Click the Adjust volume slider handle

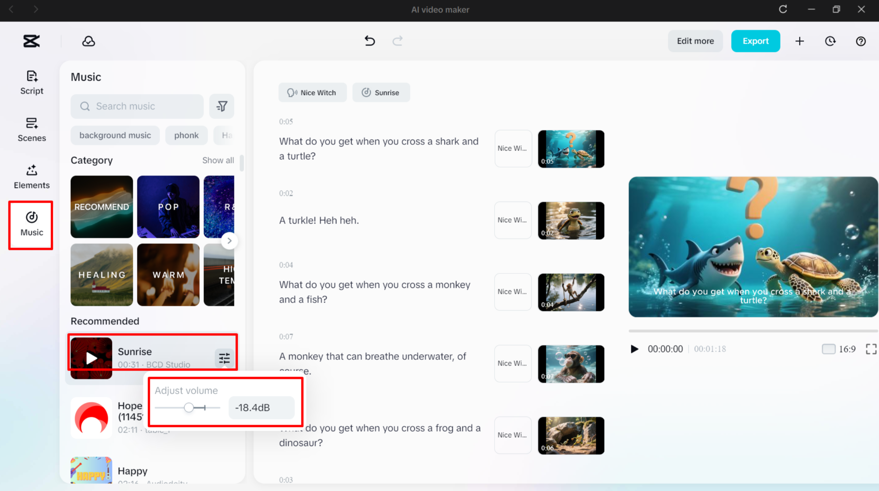pos(189,407)
